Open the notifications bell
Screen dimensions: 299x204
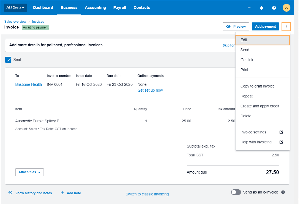tap(262, 8)
